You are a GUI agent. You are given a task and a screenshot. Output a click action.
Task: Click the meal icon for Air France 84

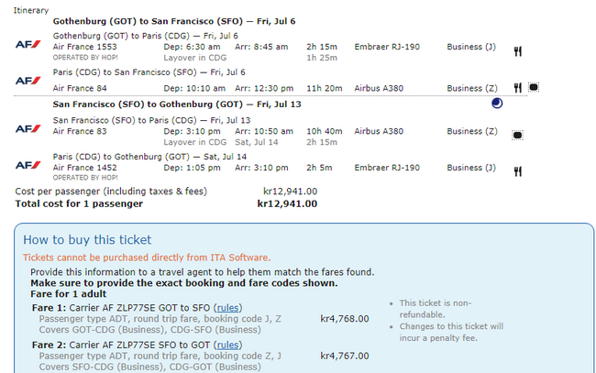518,88
